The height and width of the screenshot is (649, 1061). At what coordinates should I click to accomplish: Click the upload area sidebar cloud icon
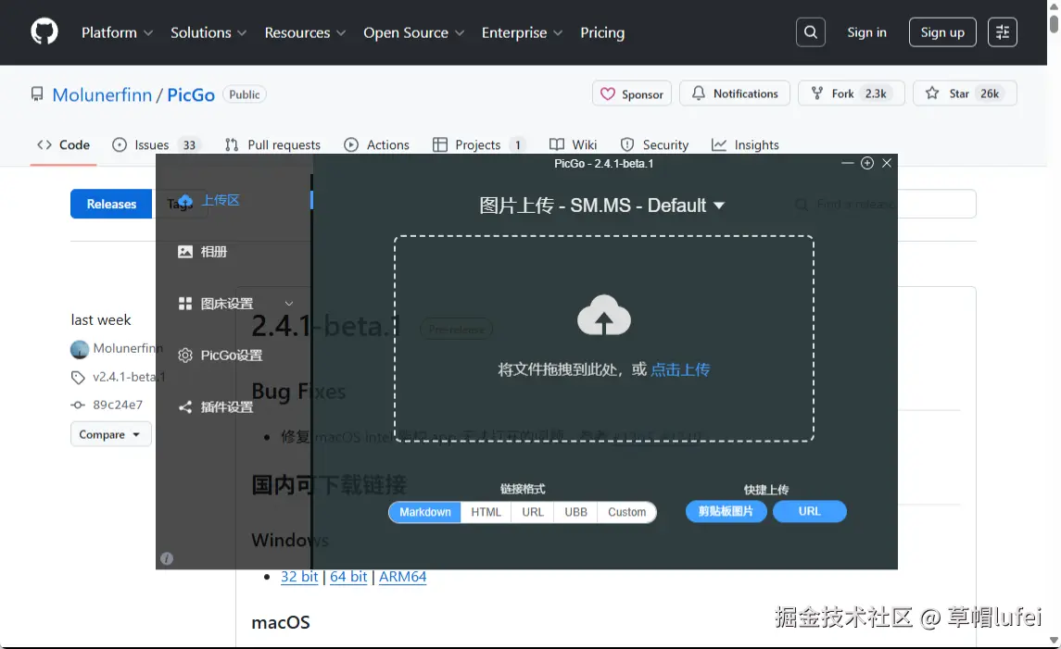pos(185,201)
